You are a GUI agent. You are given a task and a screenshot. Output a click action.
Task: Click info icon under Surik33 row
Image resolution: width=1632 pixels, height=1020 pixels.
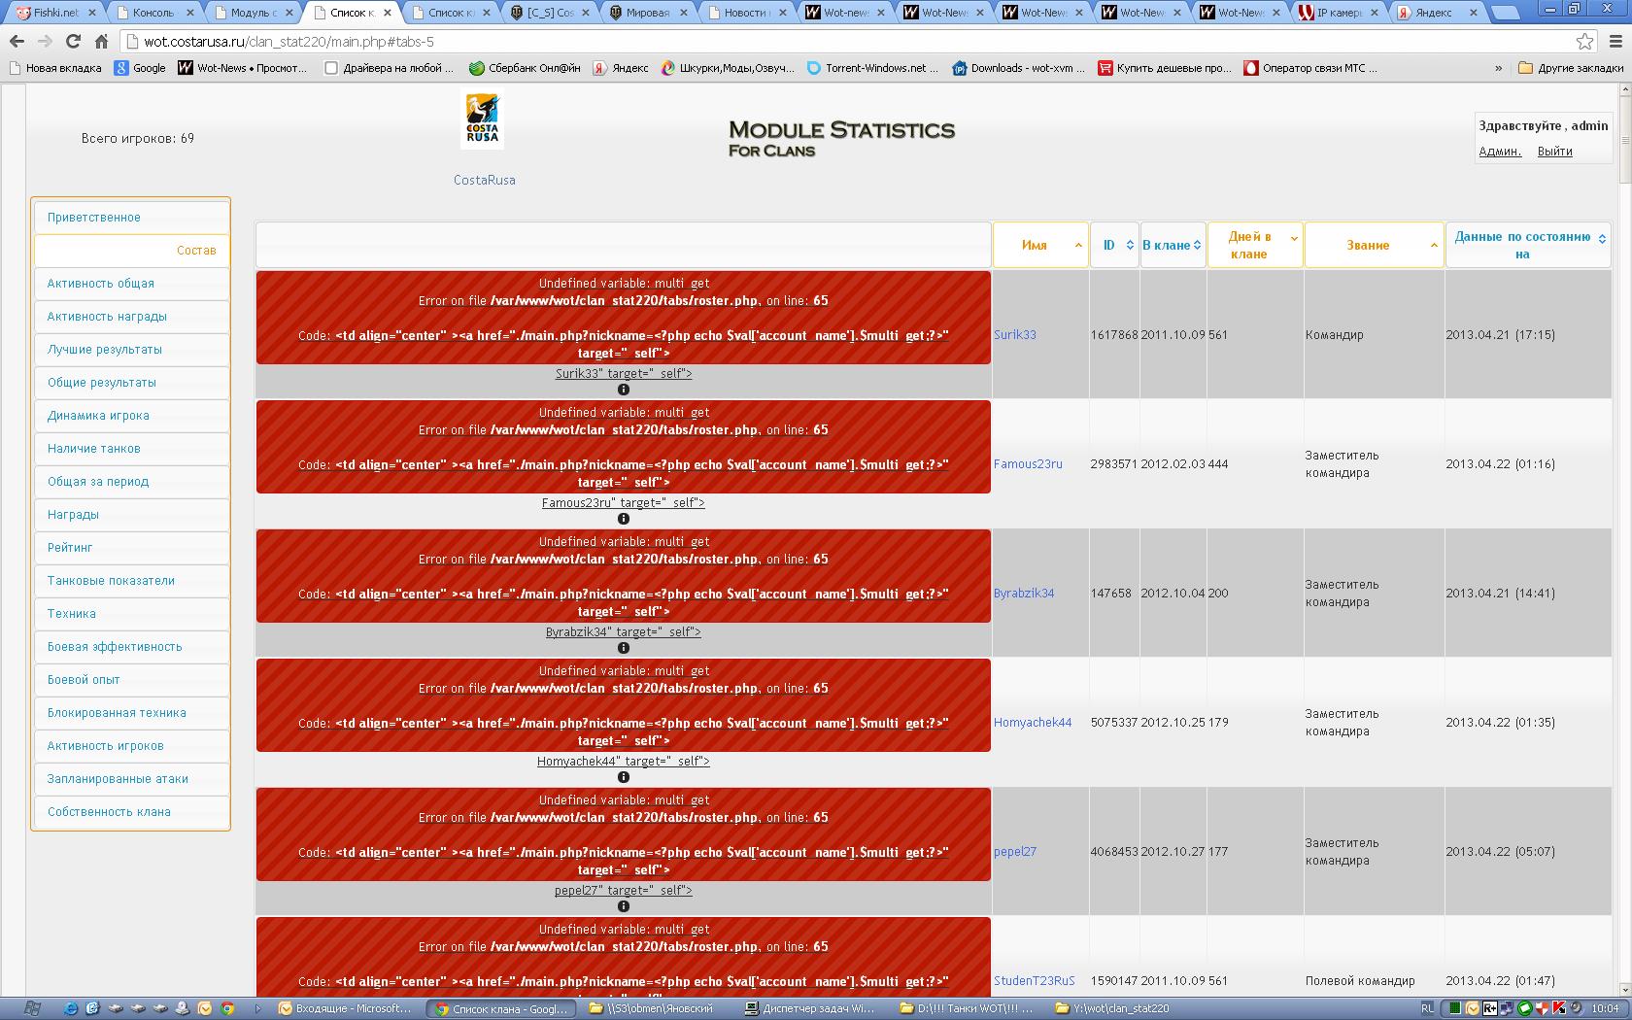pyautogui.click(x=624, y=390)
